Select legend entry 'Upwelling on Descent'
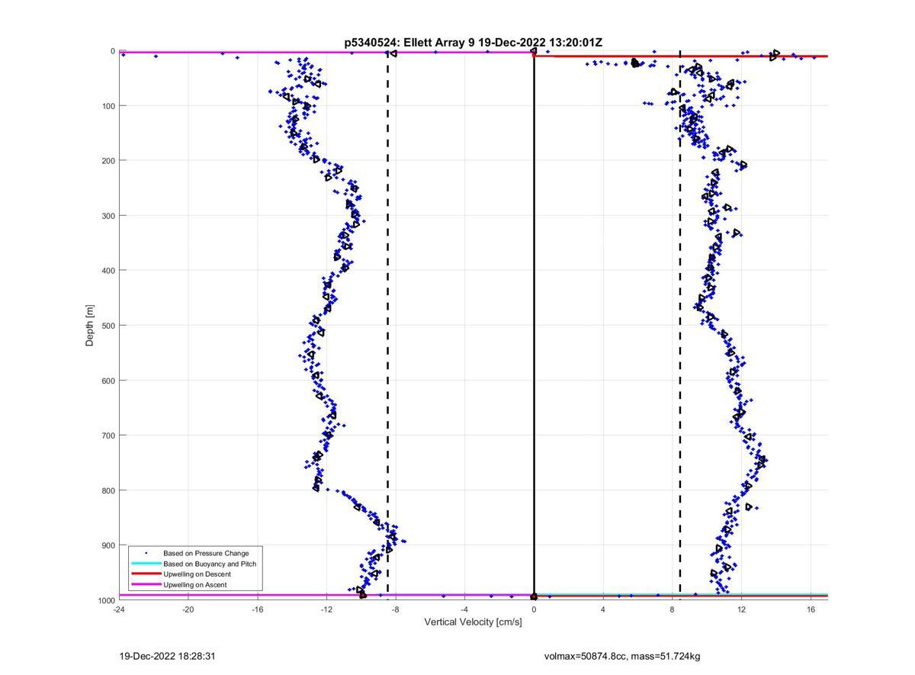 click(197, 574)
